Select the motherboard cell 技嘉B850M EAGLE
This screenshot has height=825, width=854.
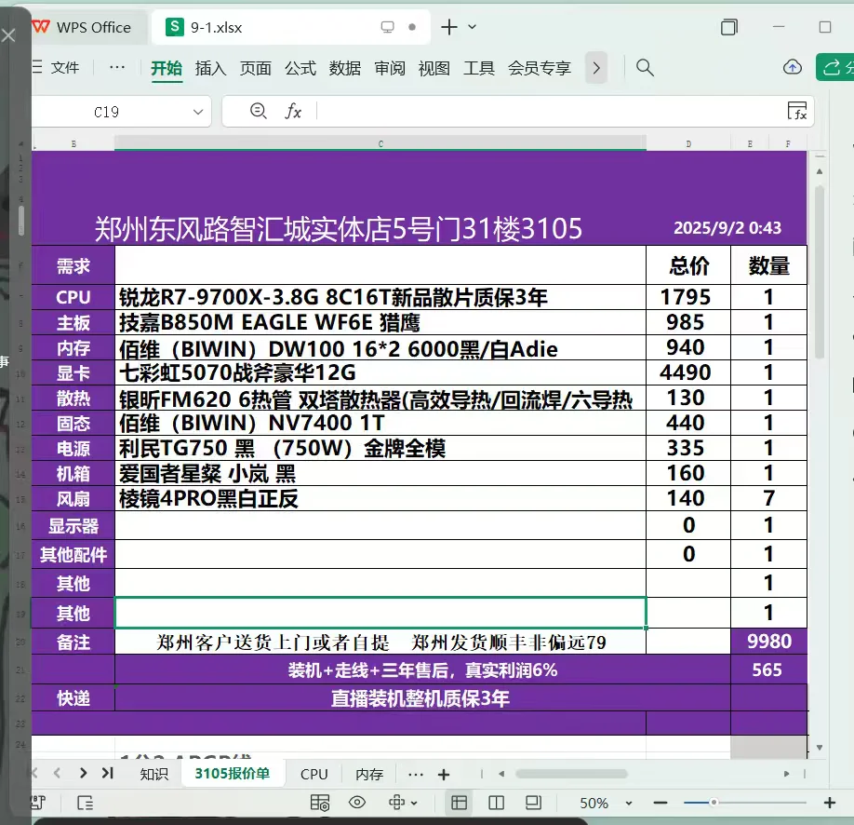tap(380, 322)
